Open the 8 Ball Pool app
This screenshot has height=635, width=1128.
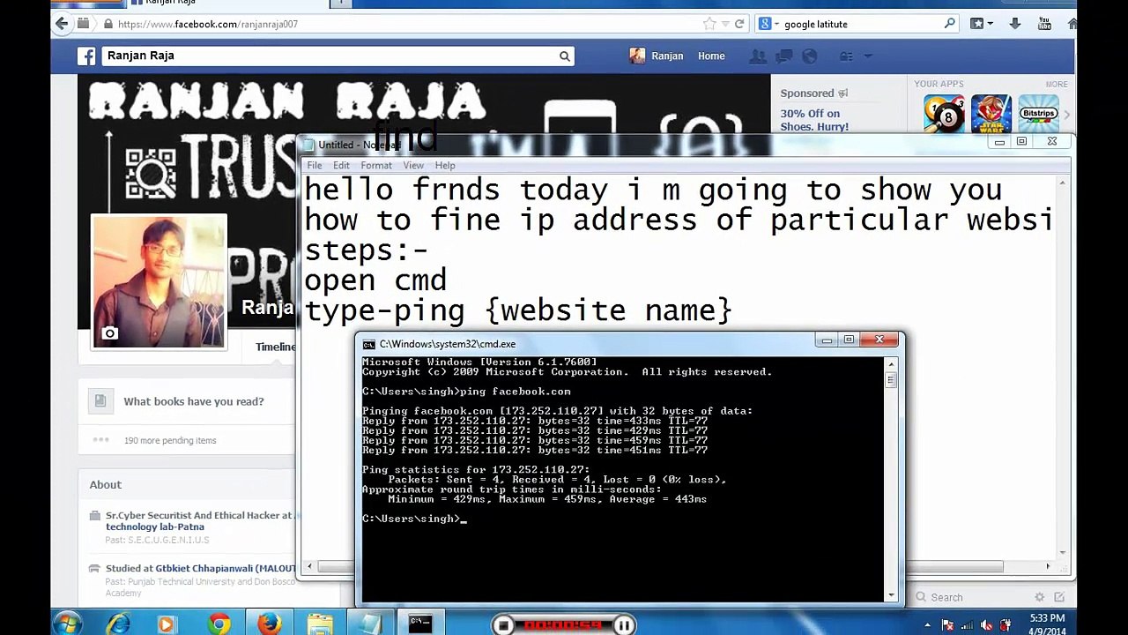945,114
